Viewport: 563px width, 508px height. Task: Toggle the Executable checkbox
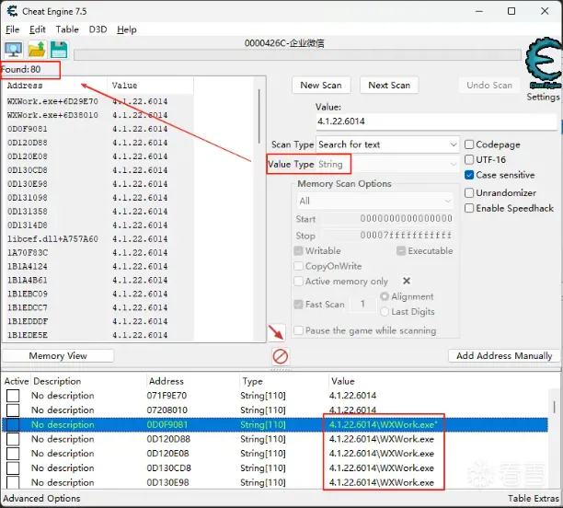click(401, 250)
